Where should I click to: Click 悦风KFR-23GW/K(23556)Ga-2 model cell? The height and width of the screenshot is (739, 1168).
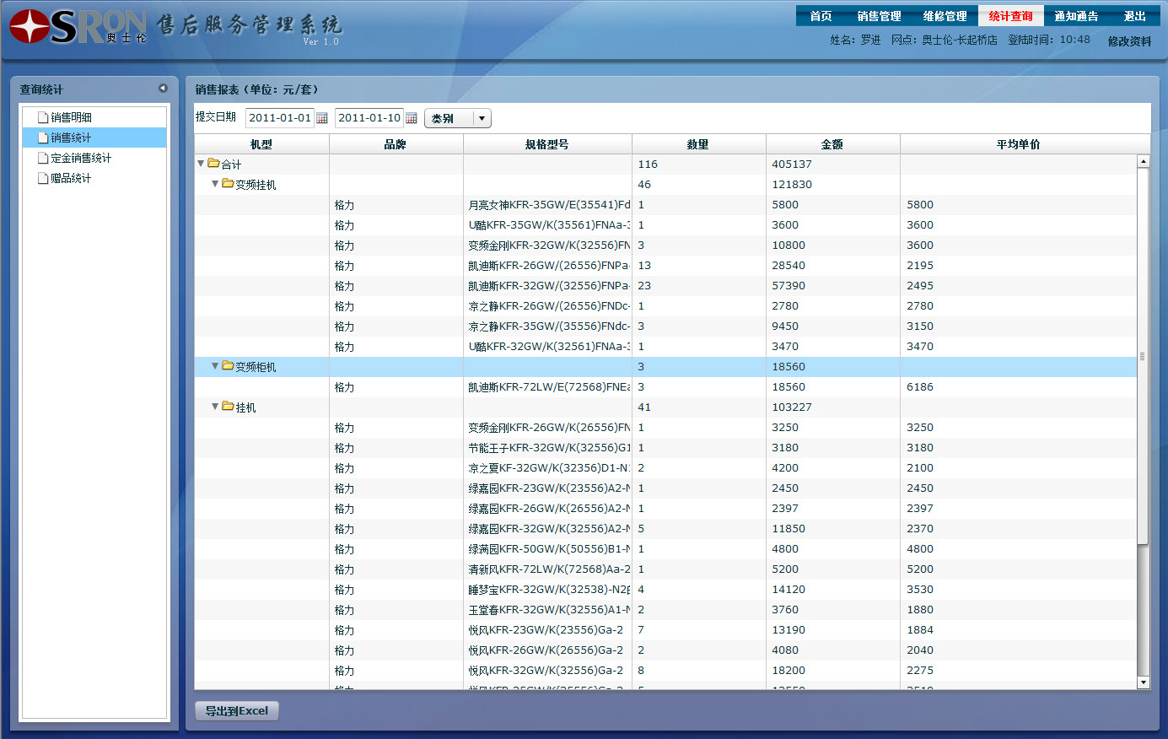tap(546, 630)
